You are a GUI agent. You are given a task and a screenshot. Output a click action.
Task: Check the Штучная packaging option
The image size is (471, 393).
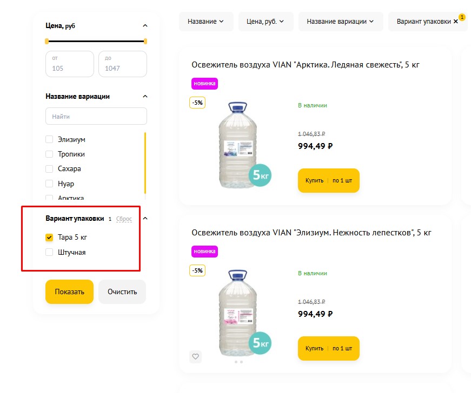(x=49, y=252)
